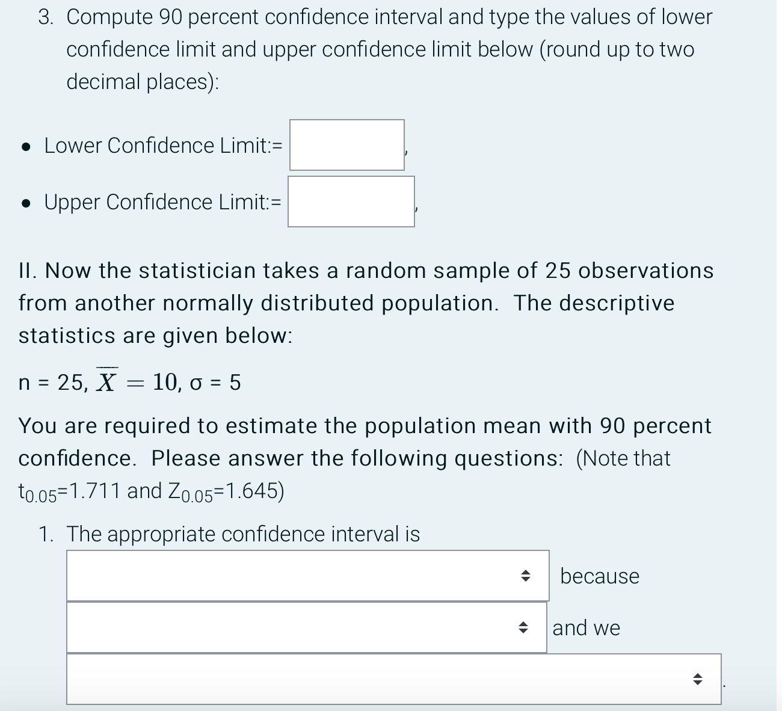782x711 pixels.
Task: Click the up-down selector icon beside 'because'
Action: (x=526, y=576)
